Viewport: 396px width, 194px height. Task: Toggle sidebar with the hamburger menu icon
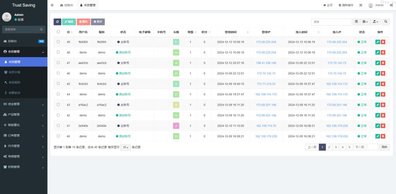tap(52, 5)
